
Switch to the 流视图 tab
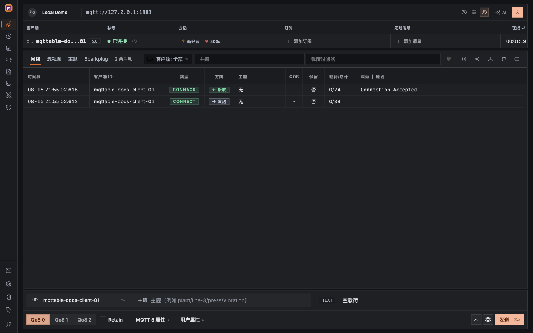tap(54, 59)
